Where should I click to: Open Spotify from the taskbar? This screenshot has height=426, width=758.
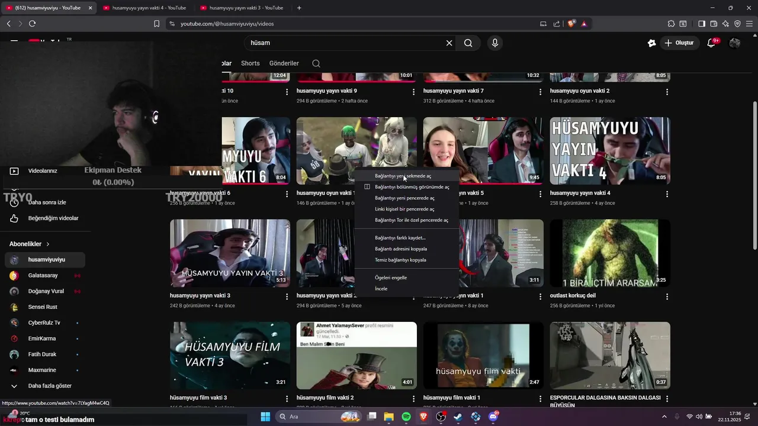pos(406,417)
